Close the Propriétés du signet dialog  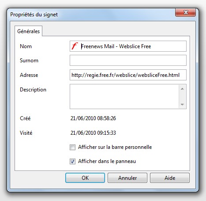click(185, 12)
